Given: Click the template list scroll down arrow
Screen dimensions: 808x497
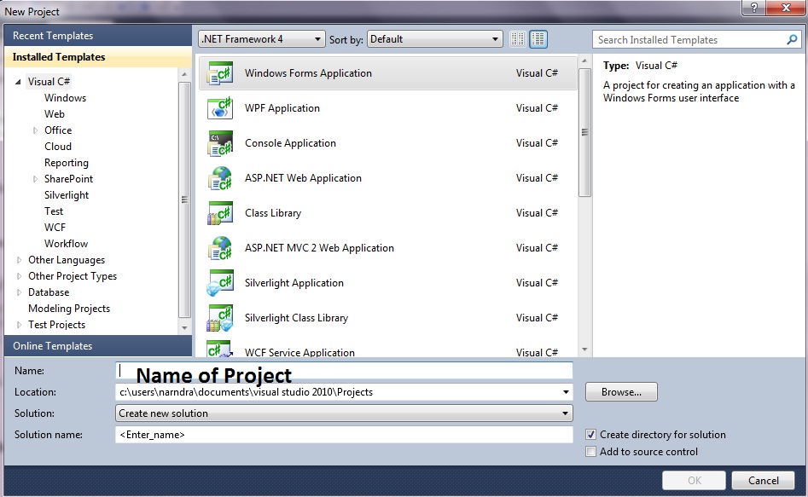Looking at the screenshot, I should click(584, 350).
